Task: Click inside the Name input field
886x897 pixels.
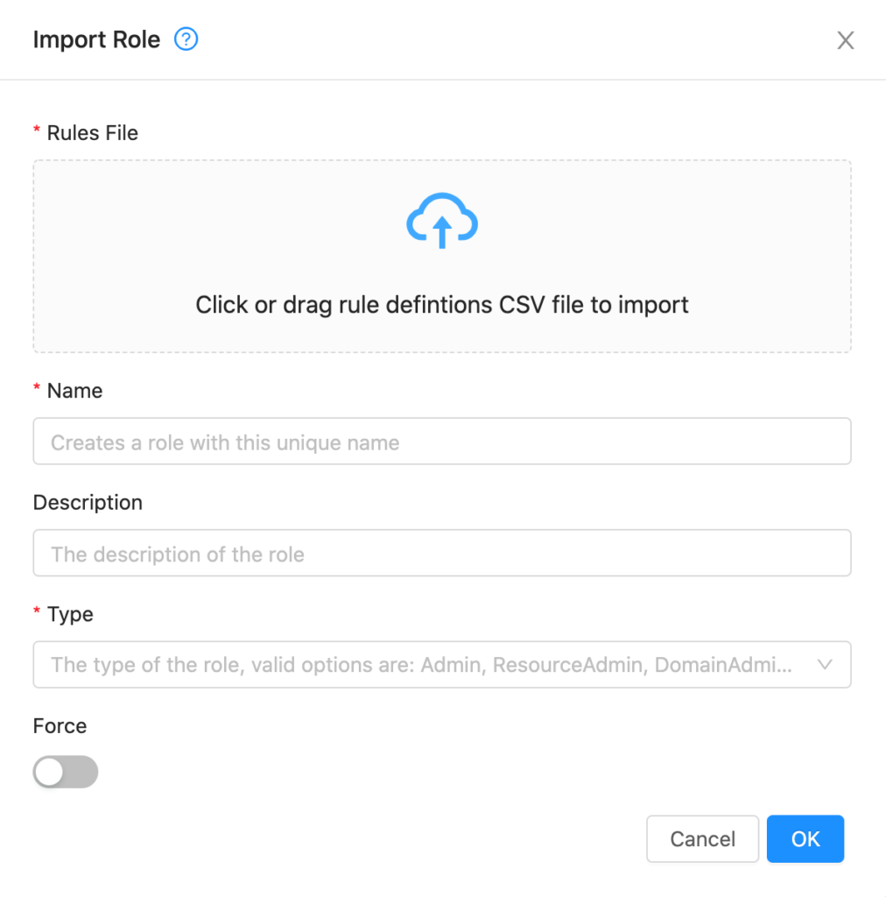Action: pyautogui.click(x=441, y=441)
